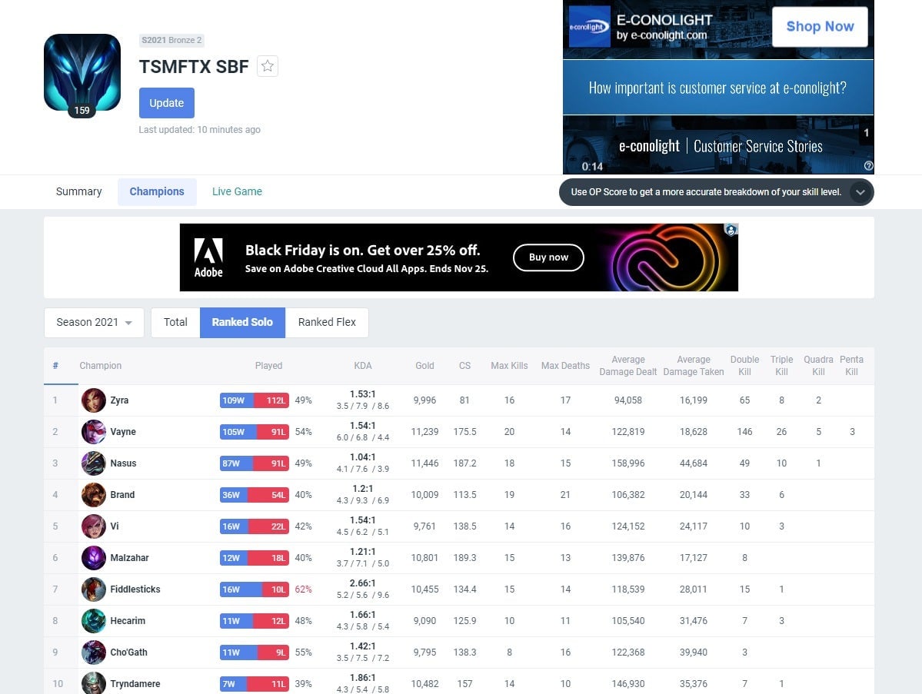Click the Fiddlesticks champion portrait icon
The image size is (922, 694).
click(94, 589)
